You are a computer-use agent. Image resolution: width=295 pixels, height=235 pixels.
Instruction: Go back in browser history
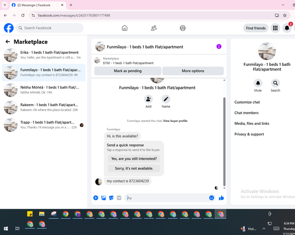pos(5,15)
